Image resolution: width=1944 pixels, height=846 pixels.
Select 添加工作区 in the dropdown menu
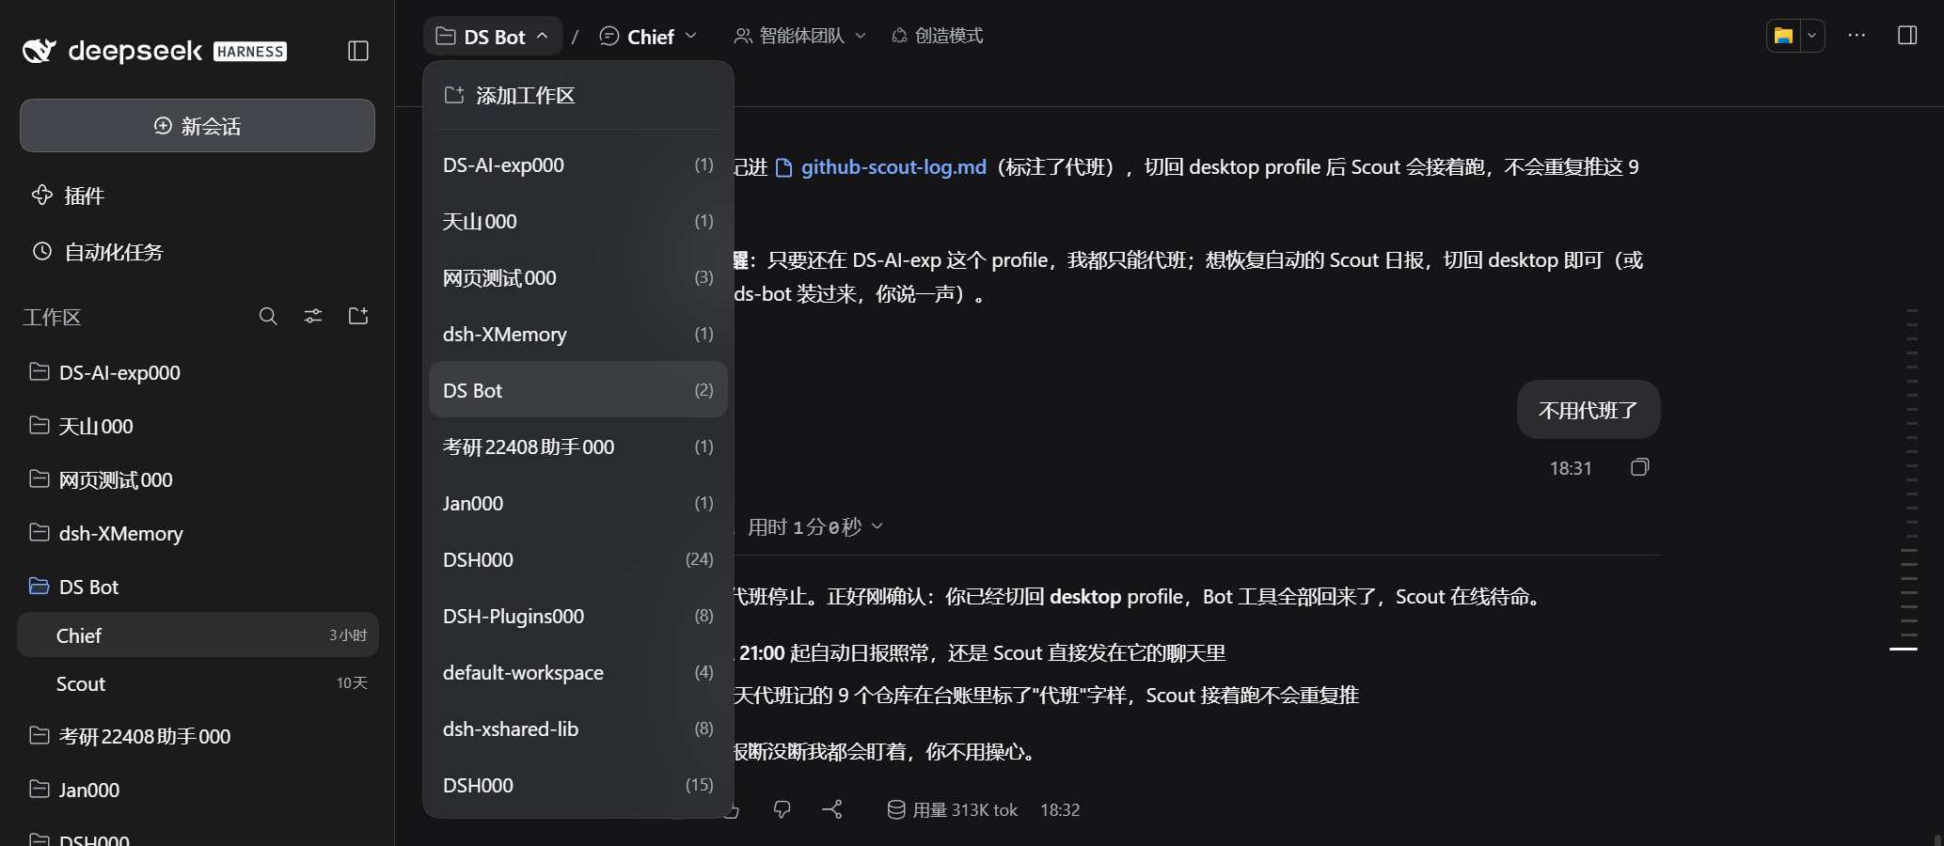click(x=577, y=96)
